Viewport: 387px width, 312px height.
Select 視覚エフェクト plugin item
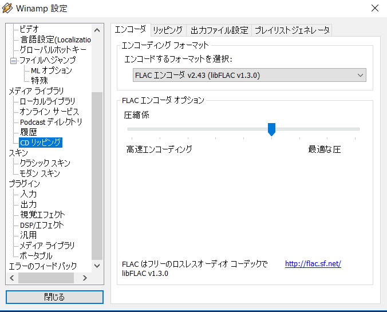42,215
